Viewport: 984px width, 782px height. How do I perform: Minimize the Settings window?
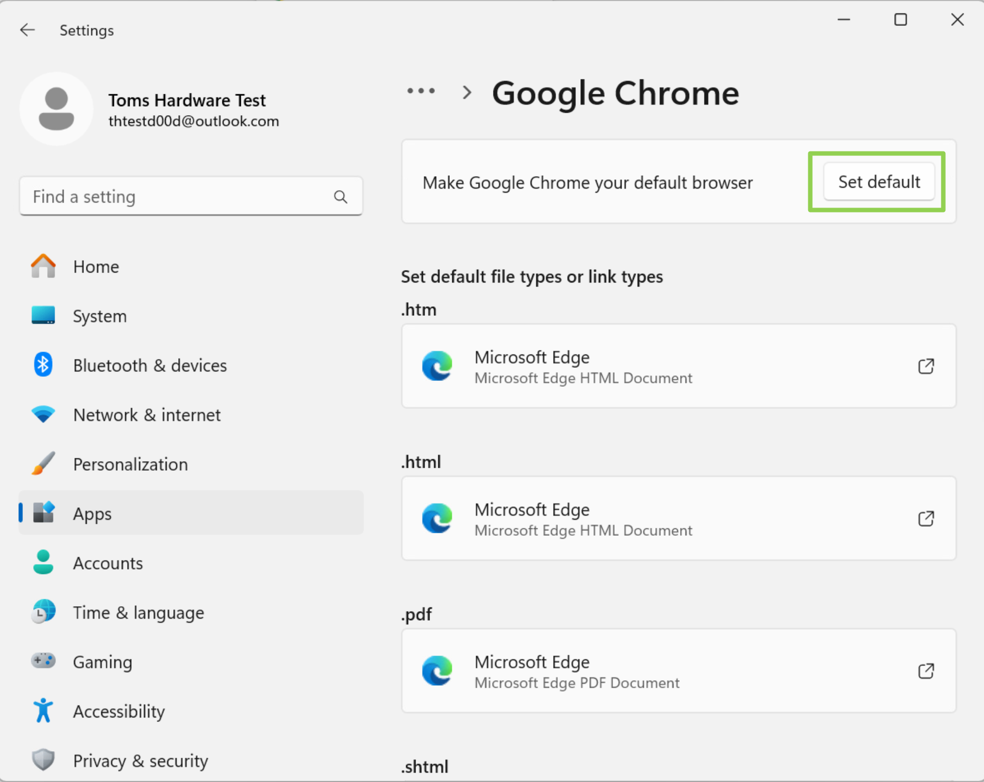click(844, 20)
